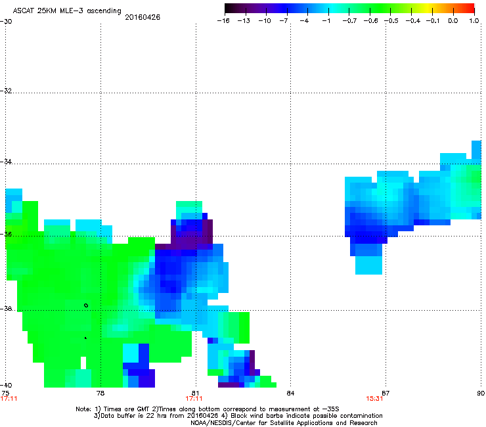Click the latitude label -32
Viewport: 486px width, 427px height.
point(6,91)
